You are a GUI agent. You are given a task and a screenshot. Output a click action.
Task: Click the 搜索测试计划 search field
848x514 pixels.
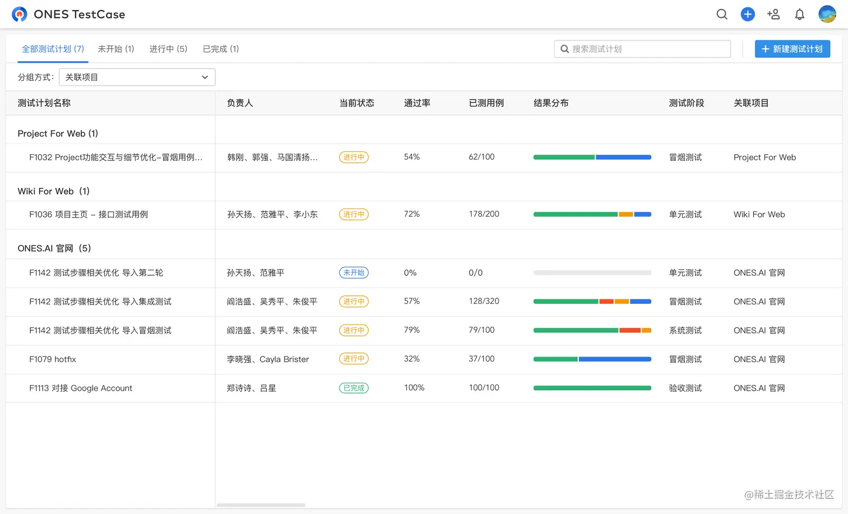[x=642, y=49]
